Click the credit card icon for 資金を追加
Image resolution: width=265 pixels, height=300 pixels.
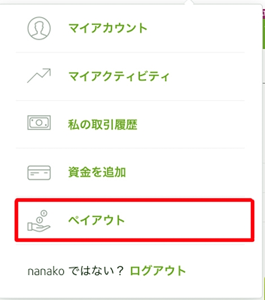tap(39, 173)
